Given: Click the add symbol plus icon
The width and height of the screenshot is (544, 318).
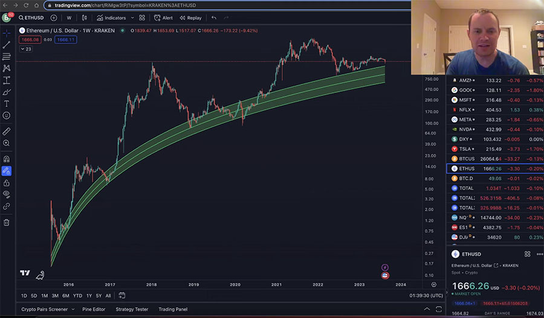Looking at the screenshot, I should [x=53, y=17].
